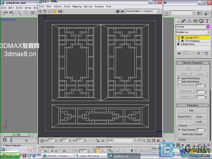Image resolution: width=212 pixels, height=159 pixels.
Task: Open the Create command panel tab
Action: click(x=178, y=21)
